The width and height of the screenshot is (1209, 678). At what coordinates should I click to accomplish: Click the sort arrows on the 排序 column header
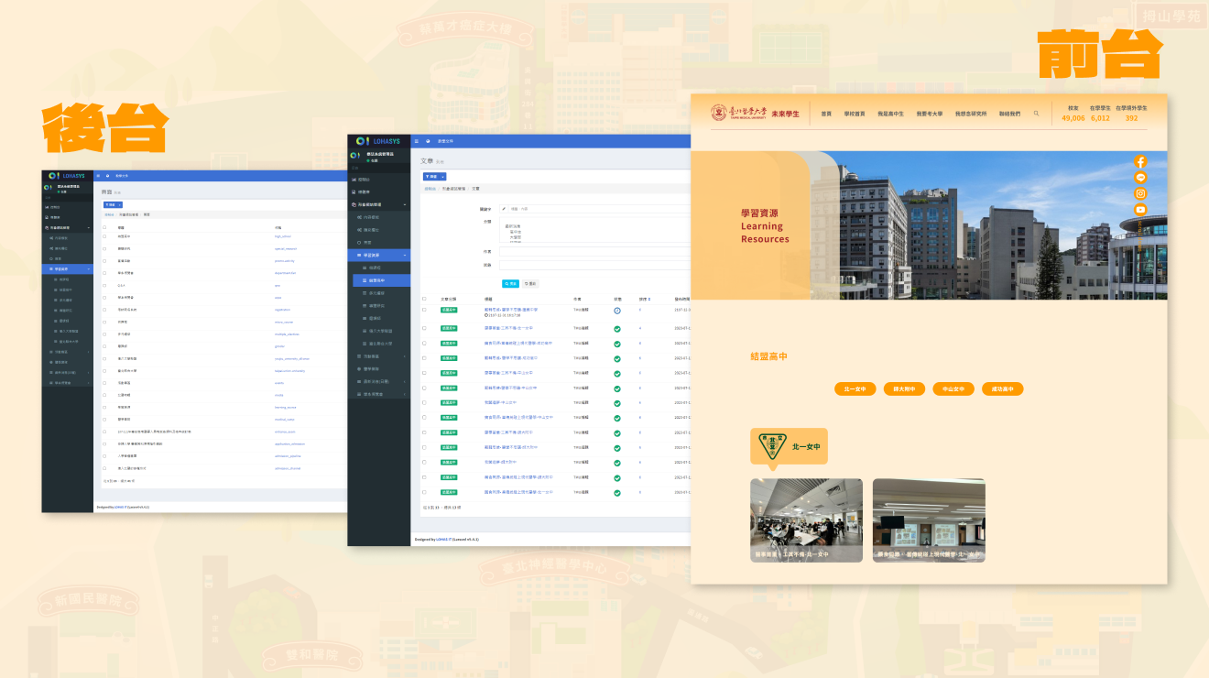tap(648, 299)
